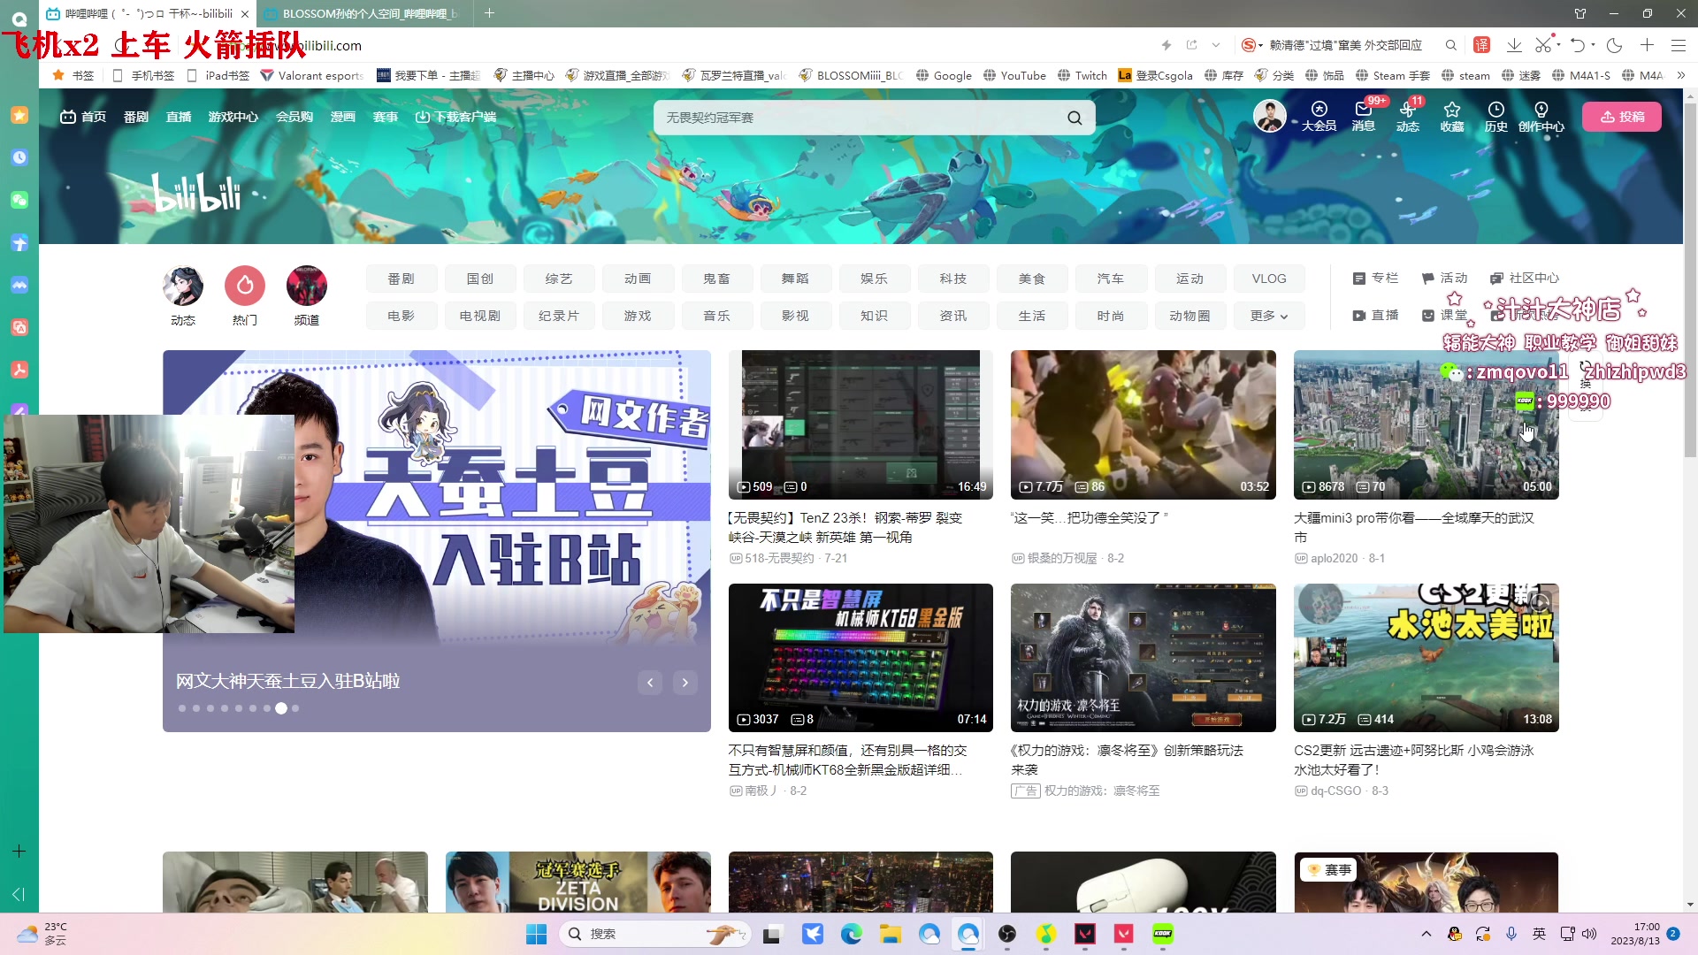
Task: Click the user avatar in the header
Action: (x=1269, y=116)
